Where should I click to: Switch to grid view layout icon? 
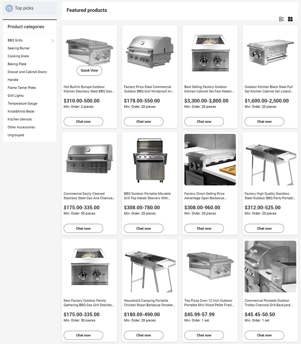click(x=290, y=19)
